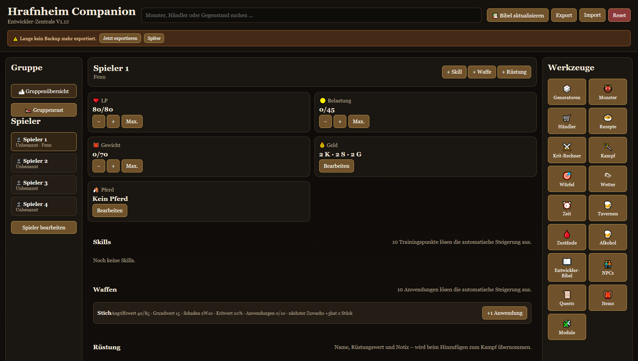This screenshot has height=361, width=638.
Task: Click the 0/45 Belastung value
Action: (327, 110)
